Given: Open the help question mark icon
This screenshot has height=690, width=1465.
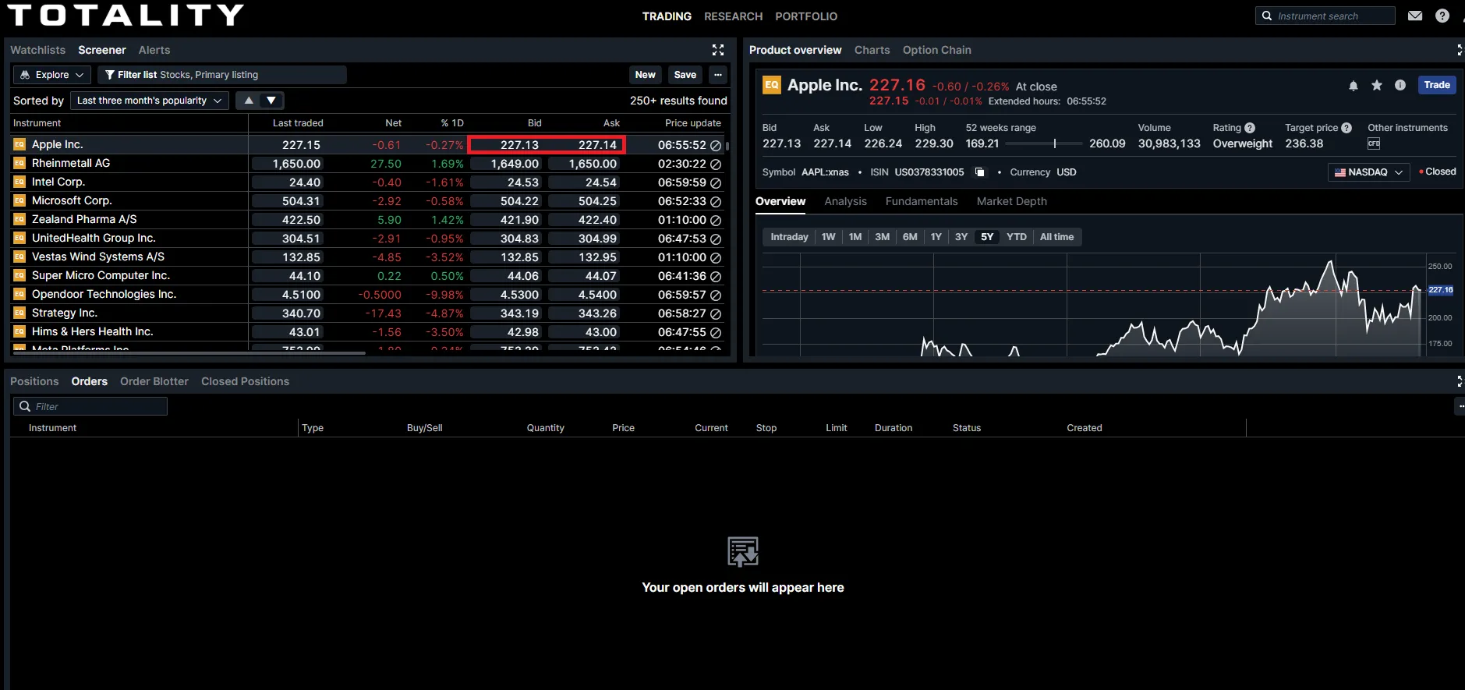Looking at the screenshot, I should 1442,16.
